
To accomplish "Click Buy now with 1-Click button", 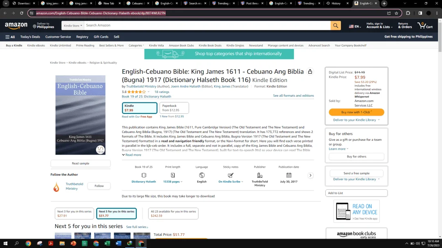I will (x=356, y=112).
